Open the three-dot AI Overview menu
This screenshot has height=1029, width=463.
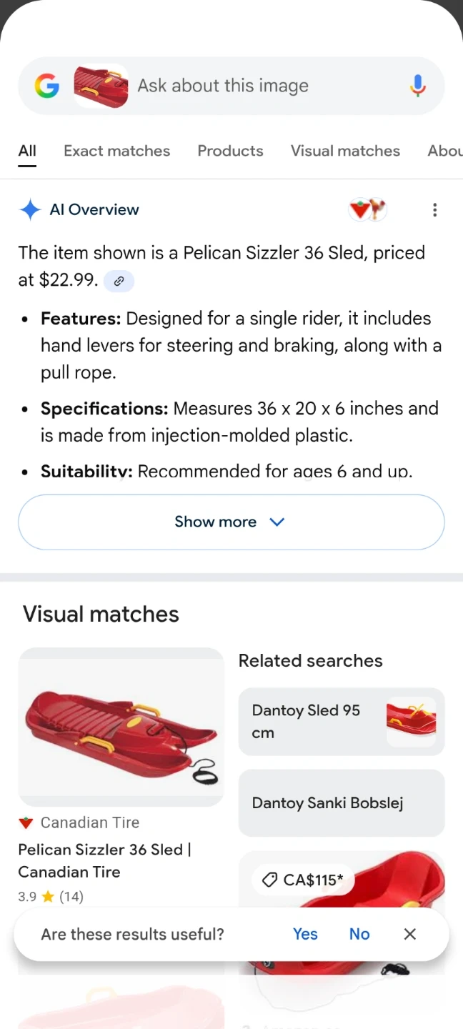(x=434, y=210)
